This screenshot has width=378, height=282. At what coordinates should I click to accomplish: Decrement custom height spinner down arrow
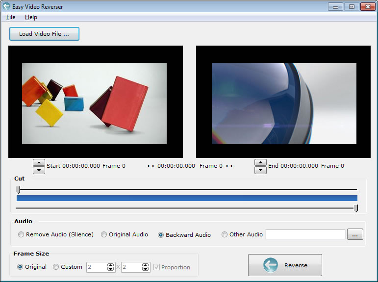[x=145, y=269]
